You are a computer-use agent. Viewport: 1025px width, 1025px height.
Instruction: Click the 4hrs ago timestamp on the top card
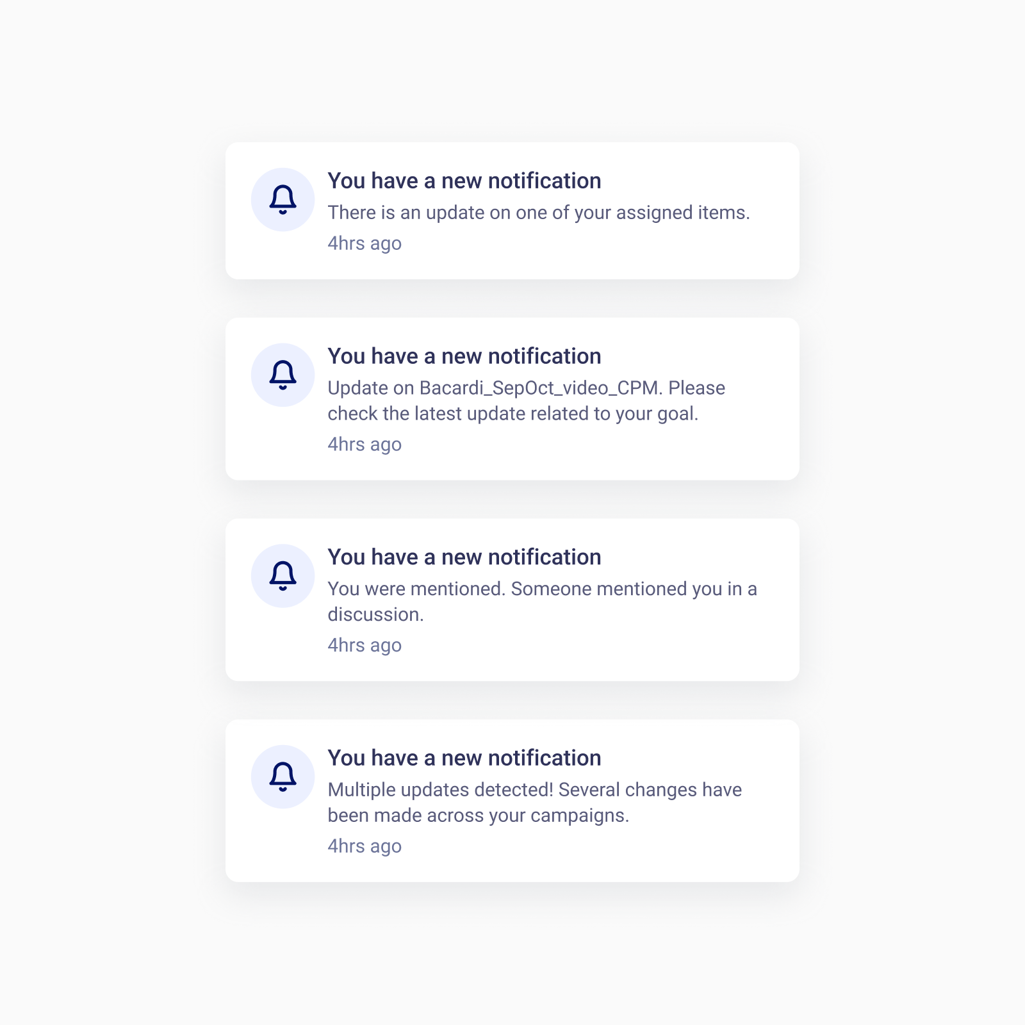[x=364, y=243]
